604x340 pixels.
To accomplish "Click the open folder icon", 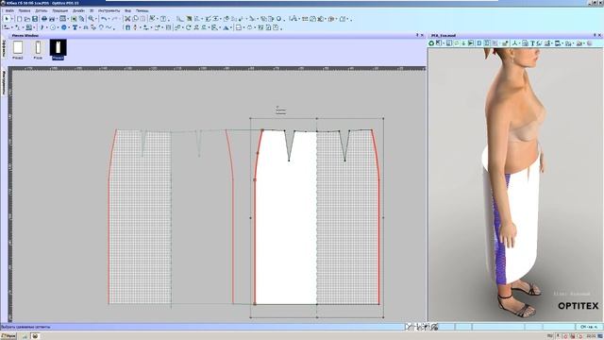I will point(27,19).
